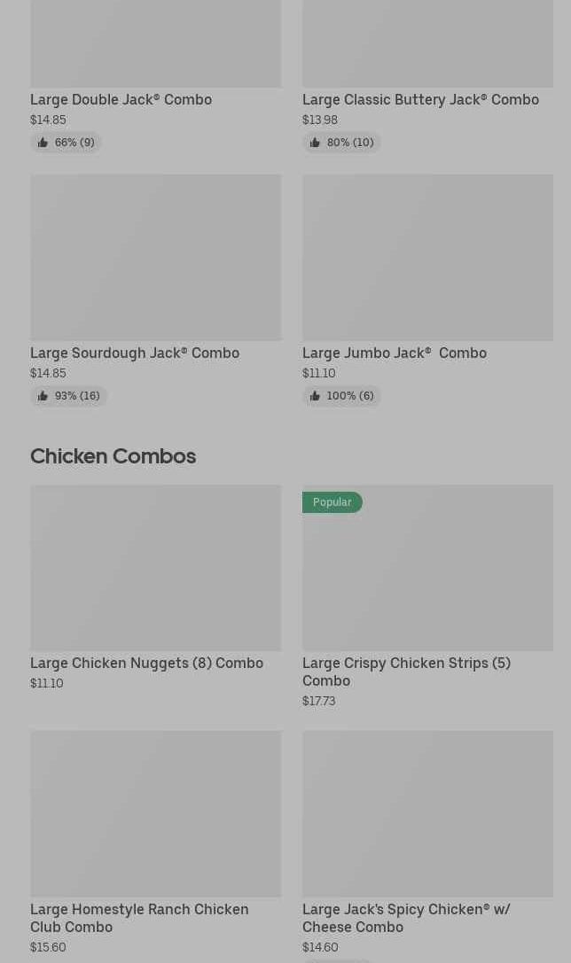Click thumbs-up icon under Large Classic Buttery Jack Combo
This screenshot has height=963, width=571.
coord(315,143)
